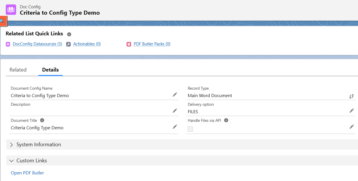Change Record Type using the switch icon

click(351, 96)
